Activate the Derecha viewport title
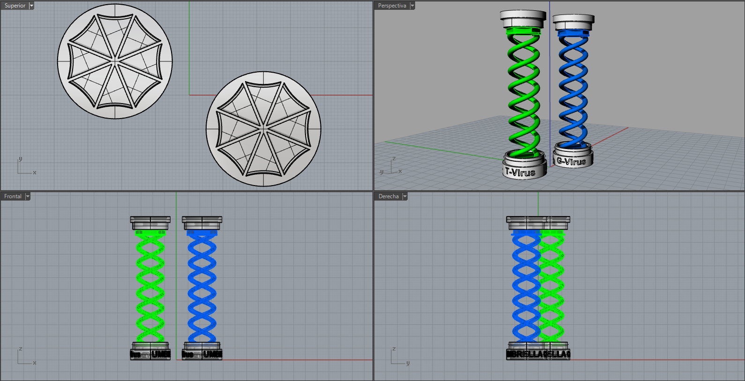 pyautogui.click(x=388, y=196)
